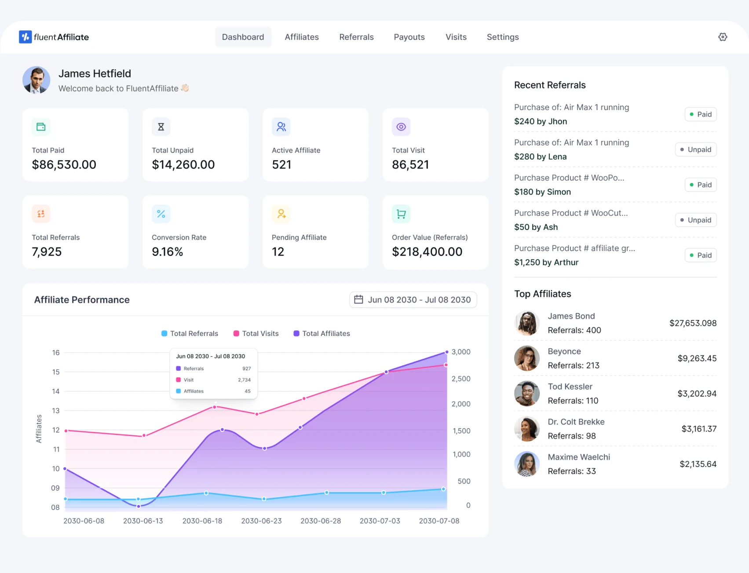Click the 9.16% Conversion Rate value
The image size is (749, 573).
[167, 252]
